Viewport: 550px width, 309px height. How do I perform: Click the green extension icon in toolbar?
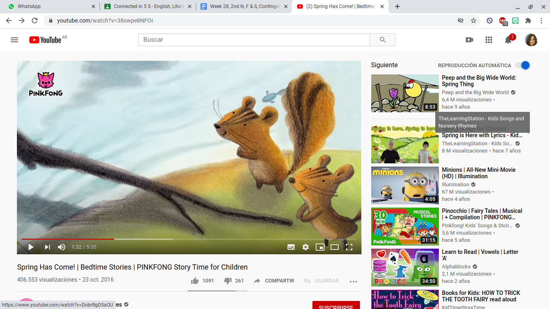(515, 21)
